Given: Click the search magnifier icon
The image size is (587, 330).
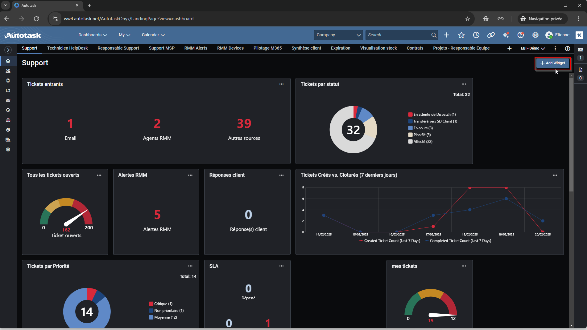Looking at the screenshot, I should 434,35.
